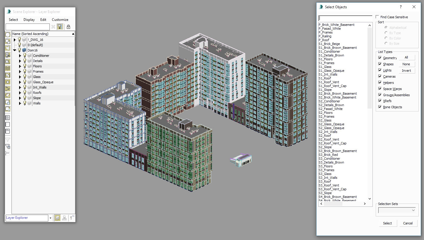Click the None button in List Types
The width and height of the screenshot is (424, 240).
point(406,64)
